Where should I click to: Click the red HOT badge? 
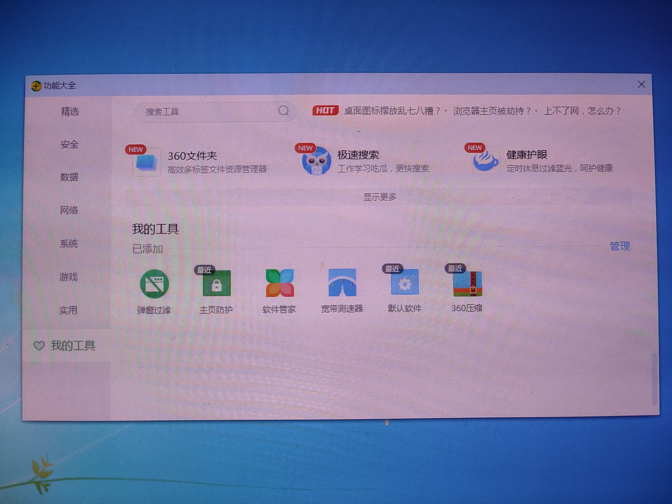(x=325, y=110)
